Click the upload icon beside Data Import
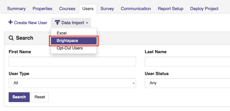This screenshot has width=230, height=111. (57, 22)
